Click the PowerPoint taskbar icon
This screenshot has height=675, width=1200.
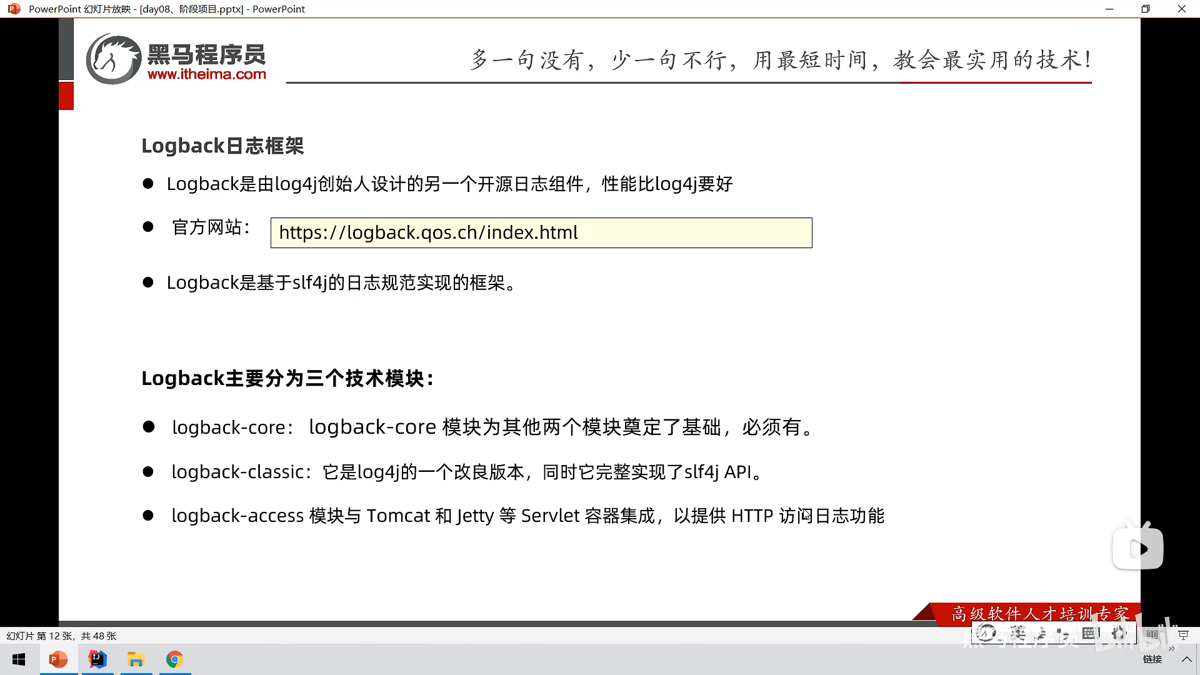tap(58, 659)
